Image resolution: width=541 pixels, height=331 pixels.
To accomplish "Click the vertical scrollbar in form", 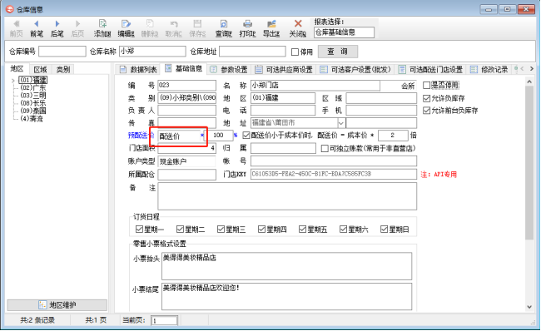I will 529,162.
